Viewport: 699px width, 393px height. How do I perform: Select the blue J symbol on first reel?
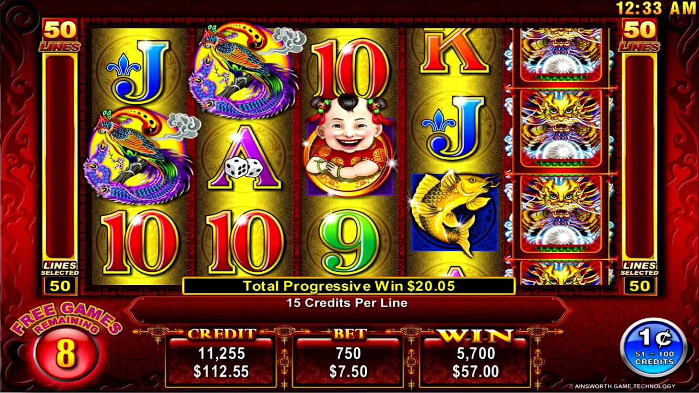click(x=138, y=72)
